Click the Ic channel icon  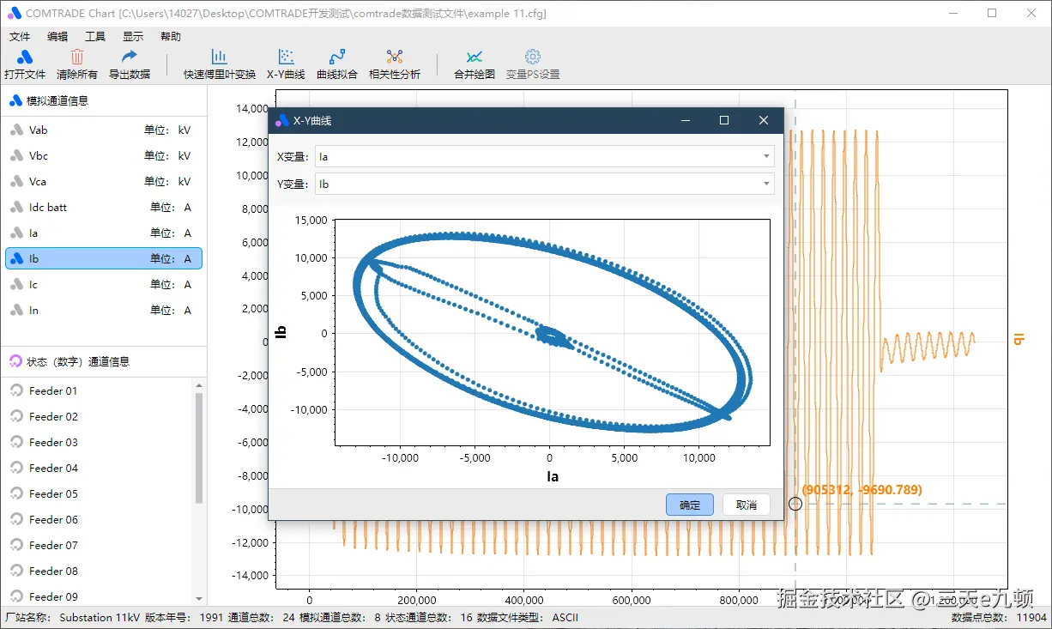[16, 285]
